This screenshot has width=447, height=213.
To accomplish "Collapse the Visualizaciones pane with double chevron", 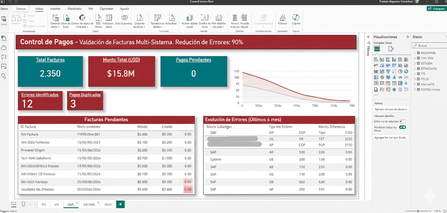I will pyautogui.click(x=408, y=37).
